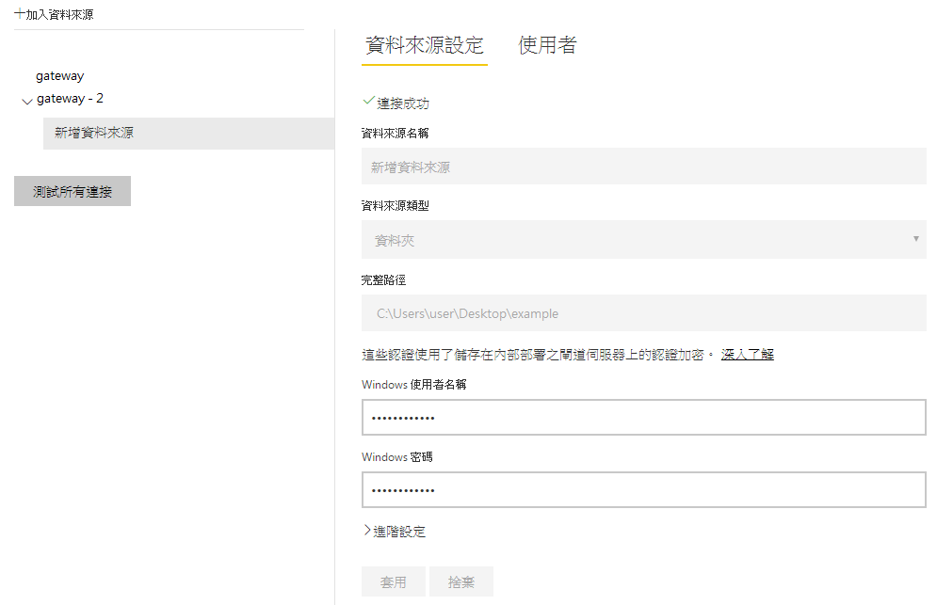Click the 資料來源類型 dropdown arrow
The height and width of the screenshot is (605, 937).
pos(915,239)
